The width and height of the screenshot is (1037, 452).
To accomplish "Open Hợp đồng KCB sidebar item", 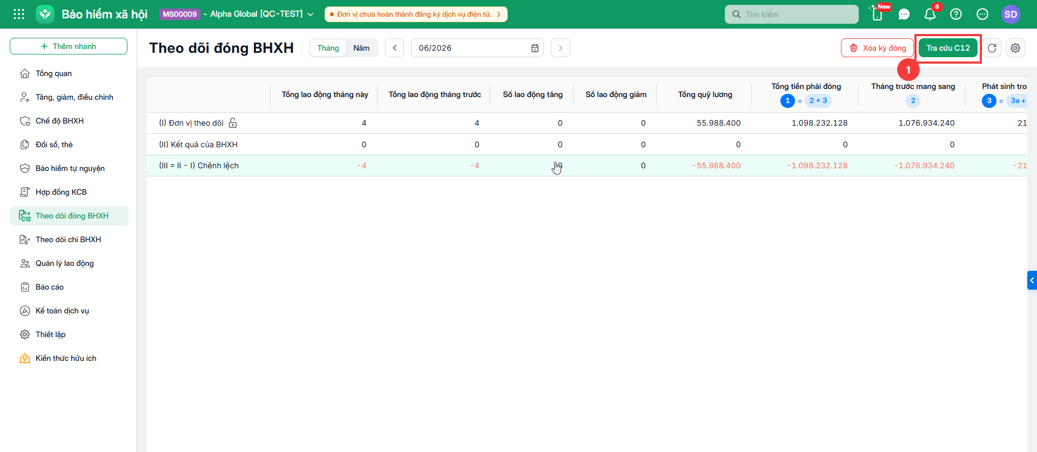I will (69, 192).
